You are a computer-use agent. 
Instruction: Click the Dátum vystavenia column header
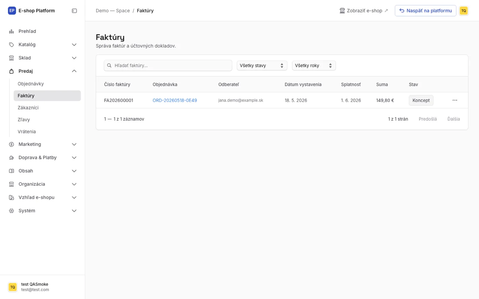pyautogui.click(x=303, y=84)
